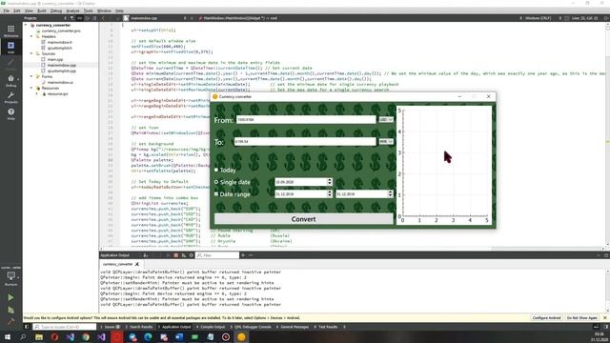Open the Analyze menu
The height and width of the screenshot is (343, 610).
click(x=72, y=10)
